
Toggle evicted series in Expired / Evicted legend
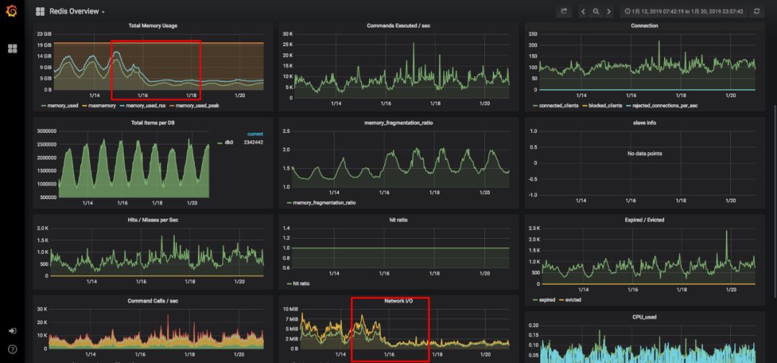point(570,300)
